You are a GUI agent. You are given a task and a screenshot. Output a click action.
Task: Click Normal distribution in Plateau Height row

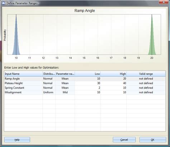pyautogui.click(x=48, y=83)
